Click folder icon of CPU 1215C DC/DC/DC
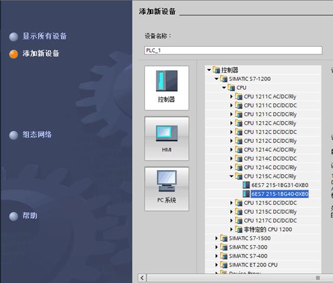Image resolution: width=333 pixels, height=283 pixels. [239, 203]
